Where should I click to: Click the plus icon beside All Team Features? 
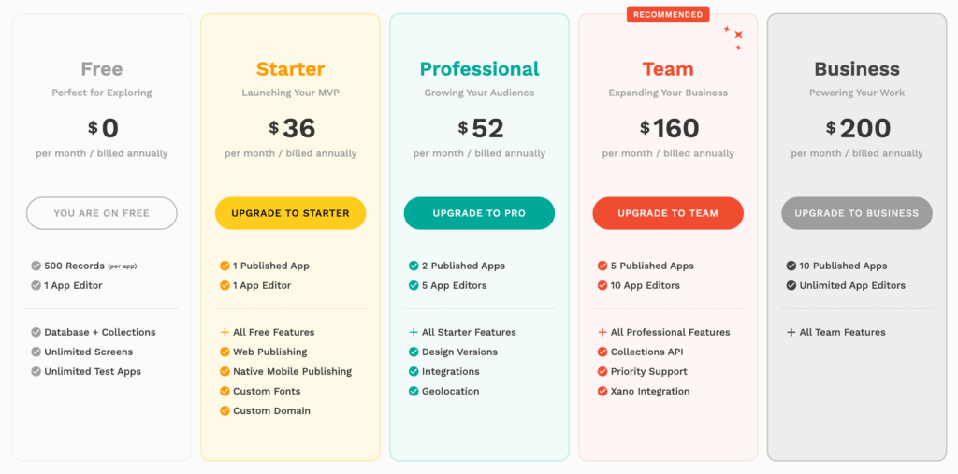(x=791, y=332)
